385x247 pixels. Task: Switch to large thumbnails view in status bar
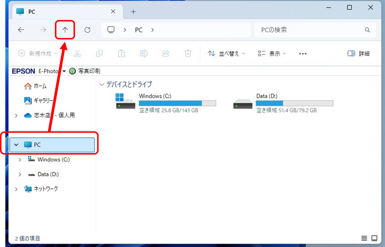[374, 238]
